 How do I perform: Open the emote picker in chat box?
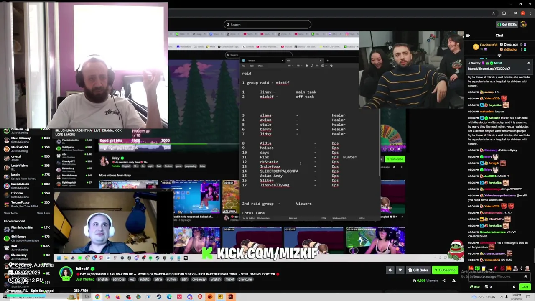pos(526,277)
